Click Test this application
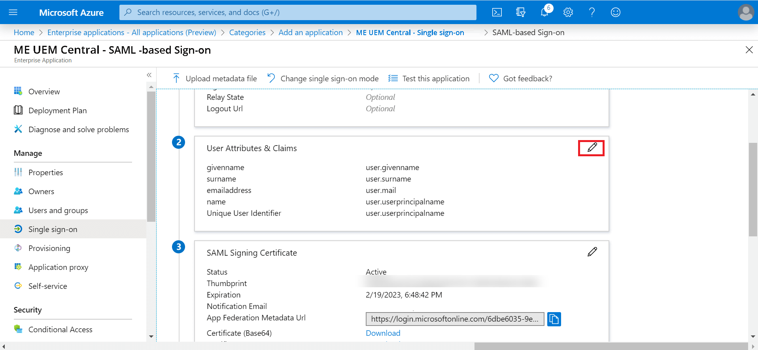The width and height of the screenshot is (758, 350). (x=429, y=79)
